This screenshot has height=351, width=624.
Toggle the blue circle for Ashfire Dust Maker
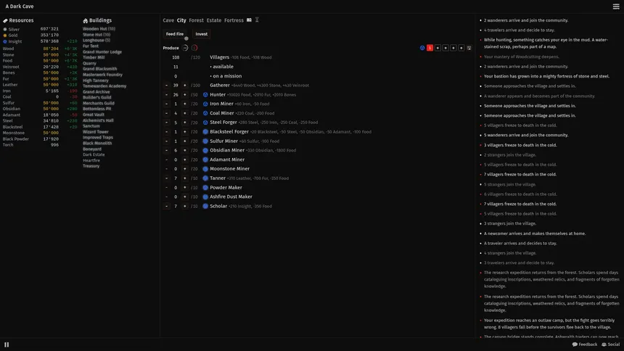(205, 197)
